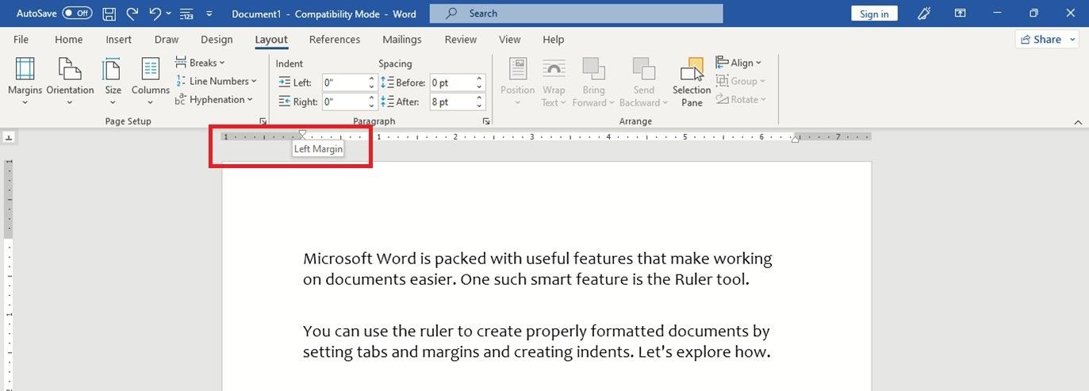Click the tab selector box left of ruler
The image size is (1089, 391).
point(9,137)
